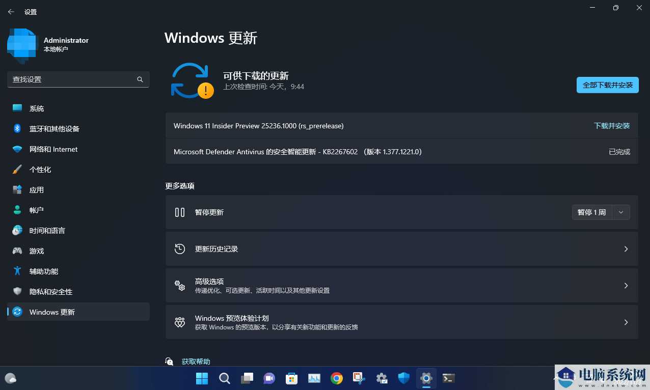
Task: Click 下载并安装 for Insider Preview 25236.1000
Action: coord(612,126)
